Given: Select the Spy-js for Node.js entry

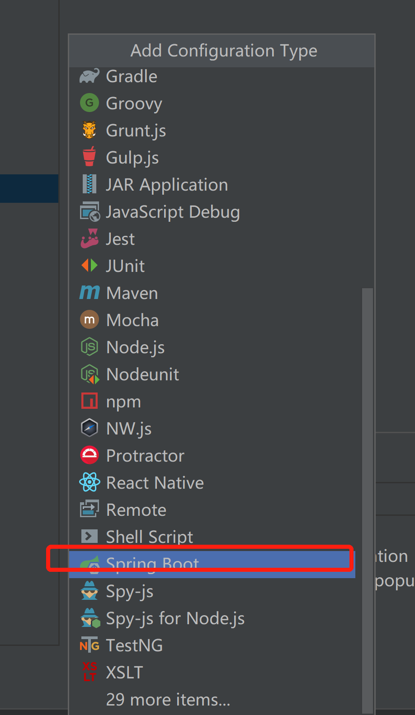Looking at the screenshot, I should coord(175,618).
